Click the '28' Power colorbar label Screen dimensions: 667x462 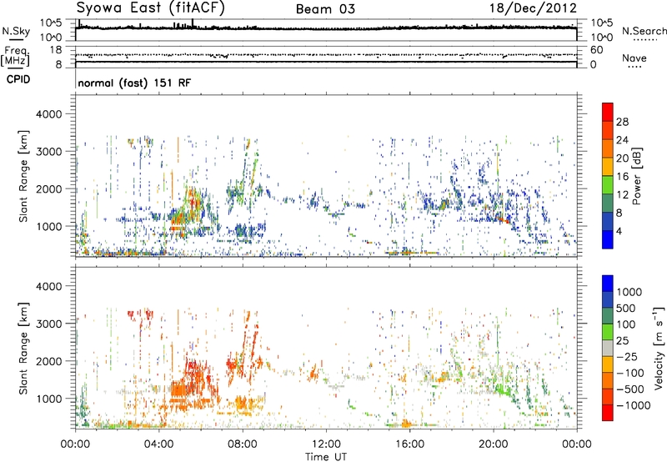(x=622, y=122)
